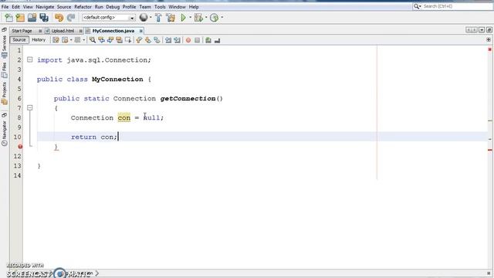Click the Last Edit editor toolbar icon
The width and height of the screenshot is (494, 278).
[x=56, y=40]
